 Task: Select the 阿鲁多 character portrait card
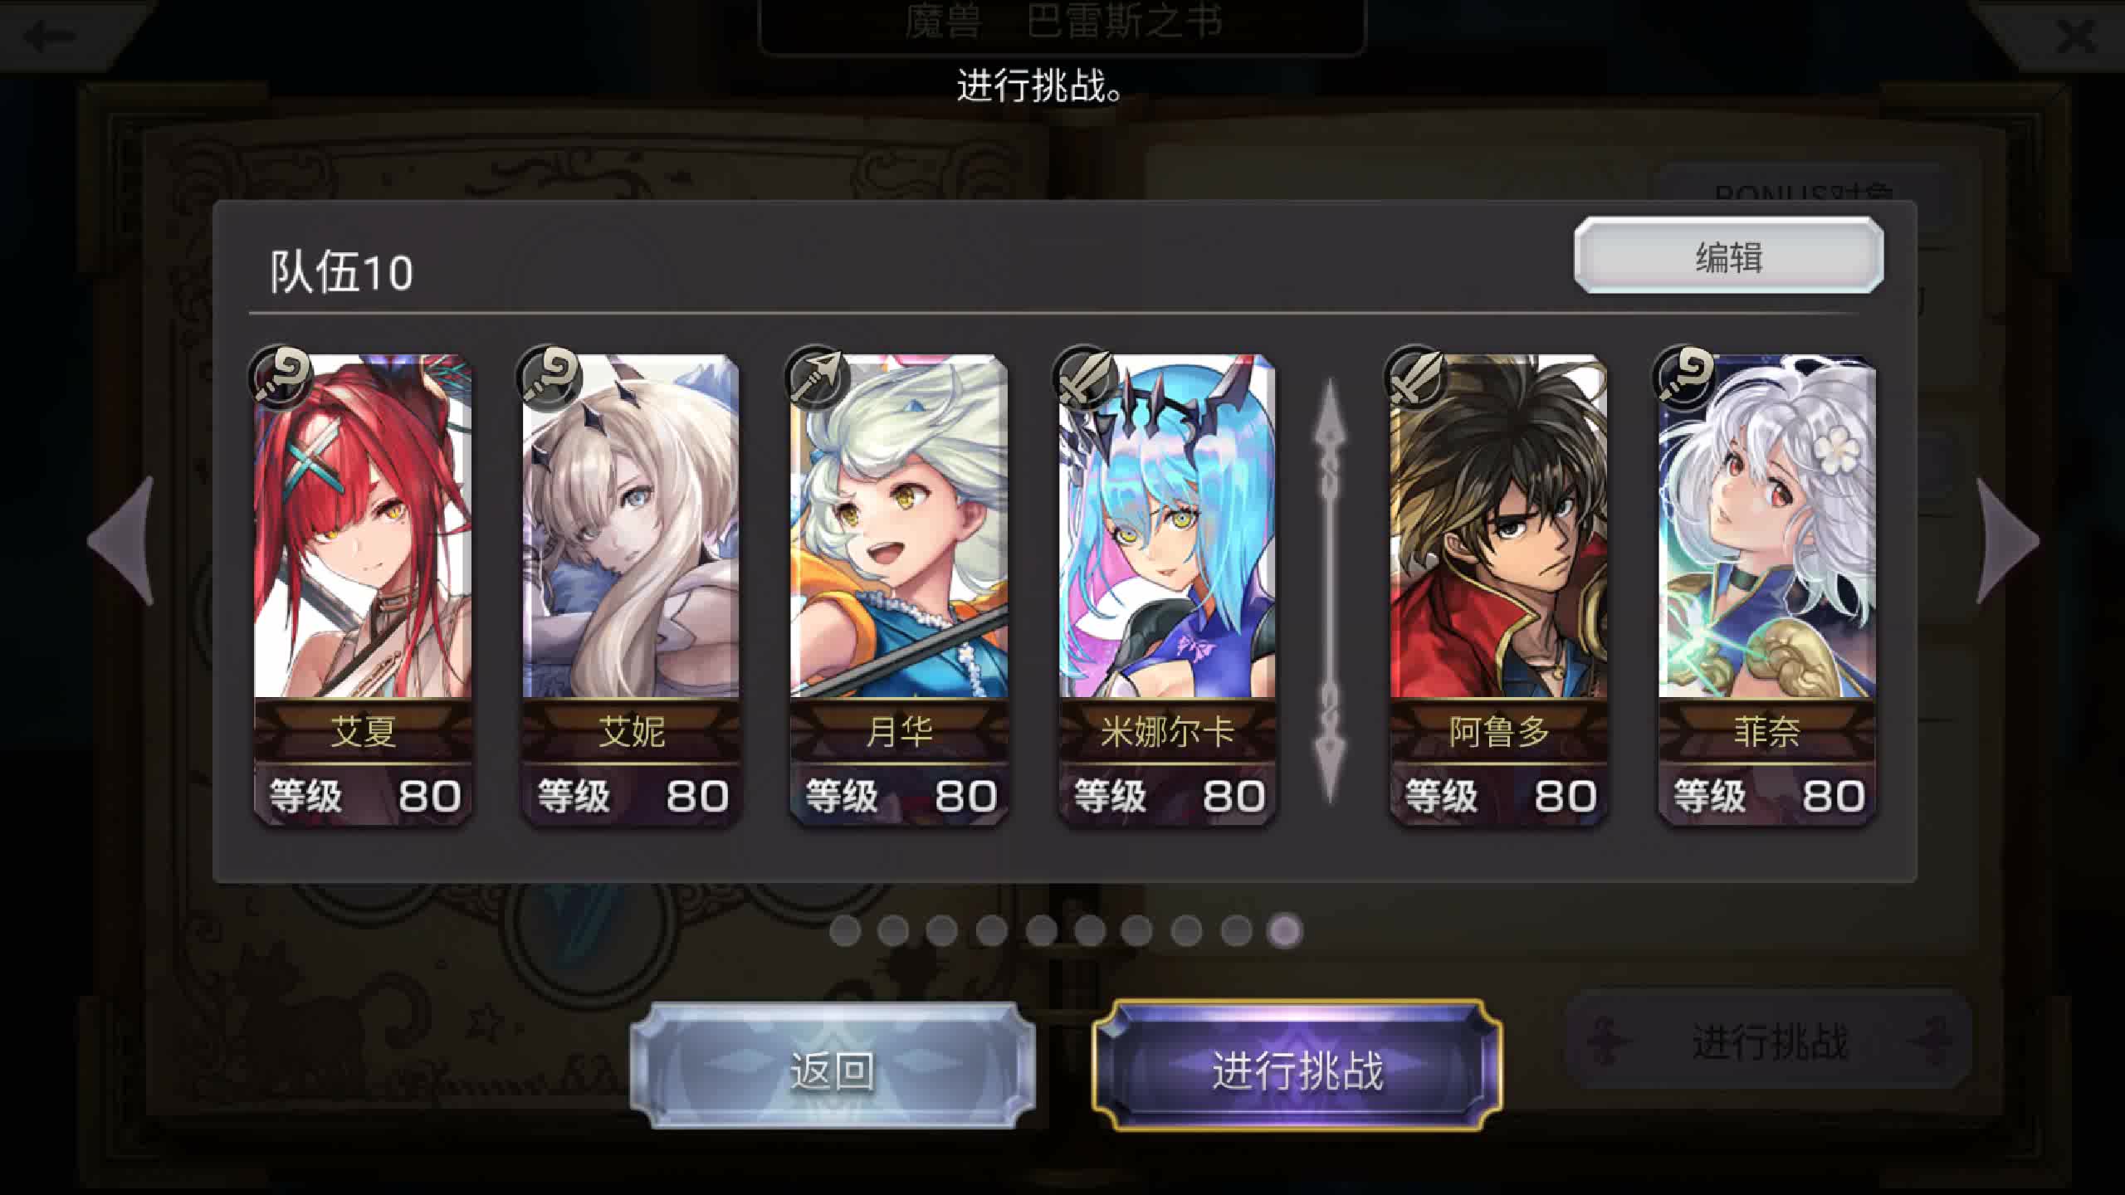(1498, 589)
